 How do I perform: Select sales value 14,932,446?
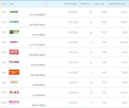click(x=73, y=73)
